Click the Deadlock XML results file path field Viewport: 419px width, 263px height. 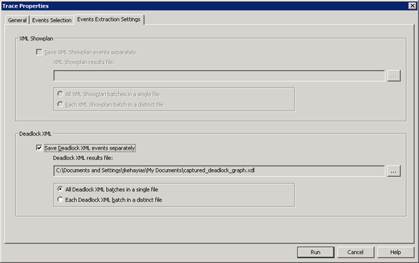coord(219,170)
